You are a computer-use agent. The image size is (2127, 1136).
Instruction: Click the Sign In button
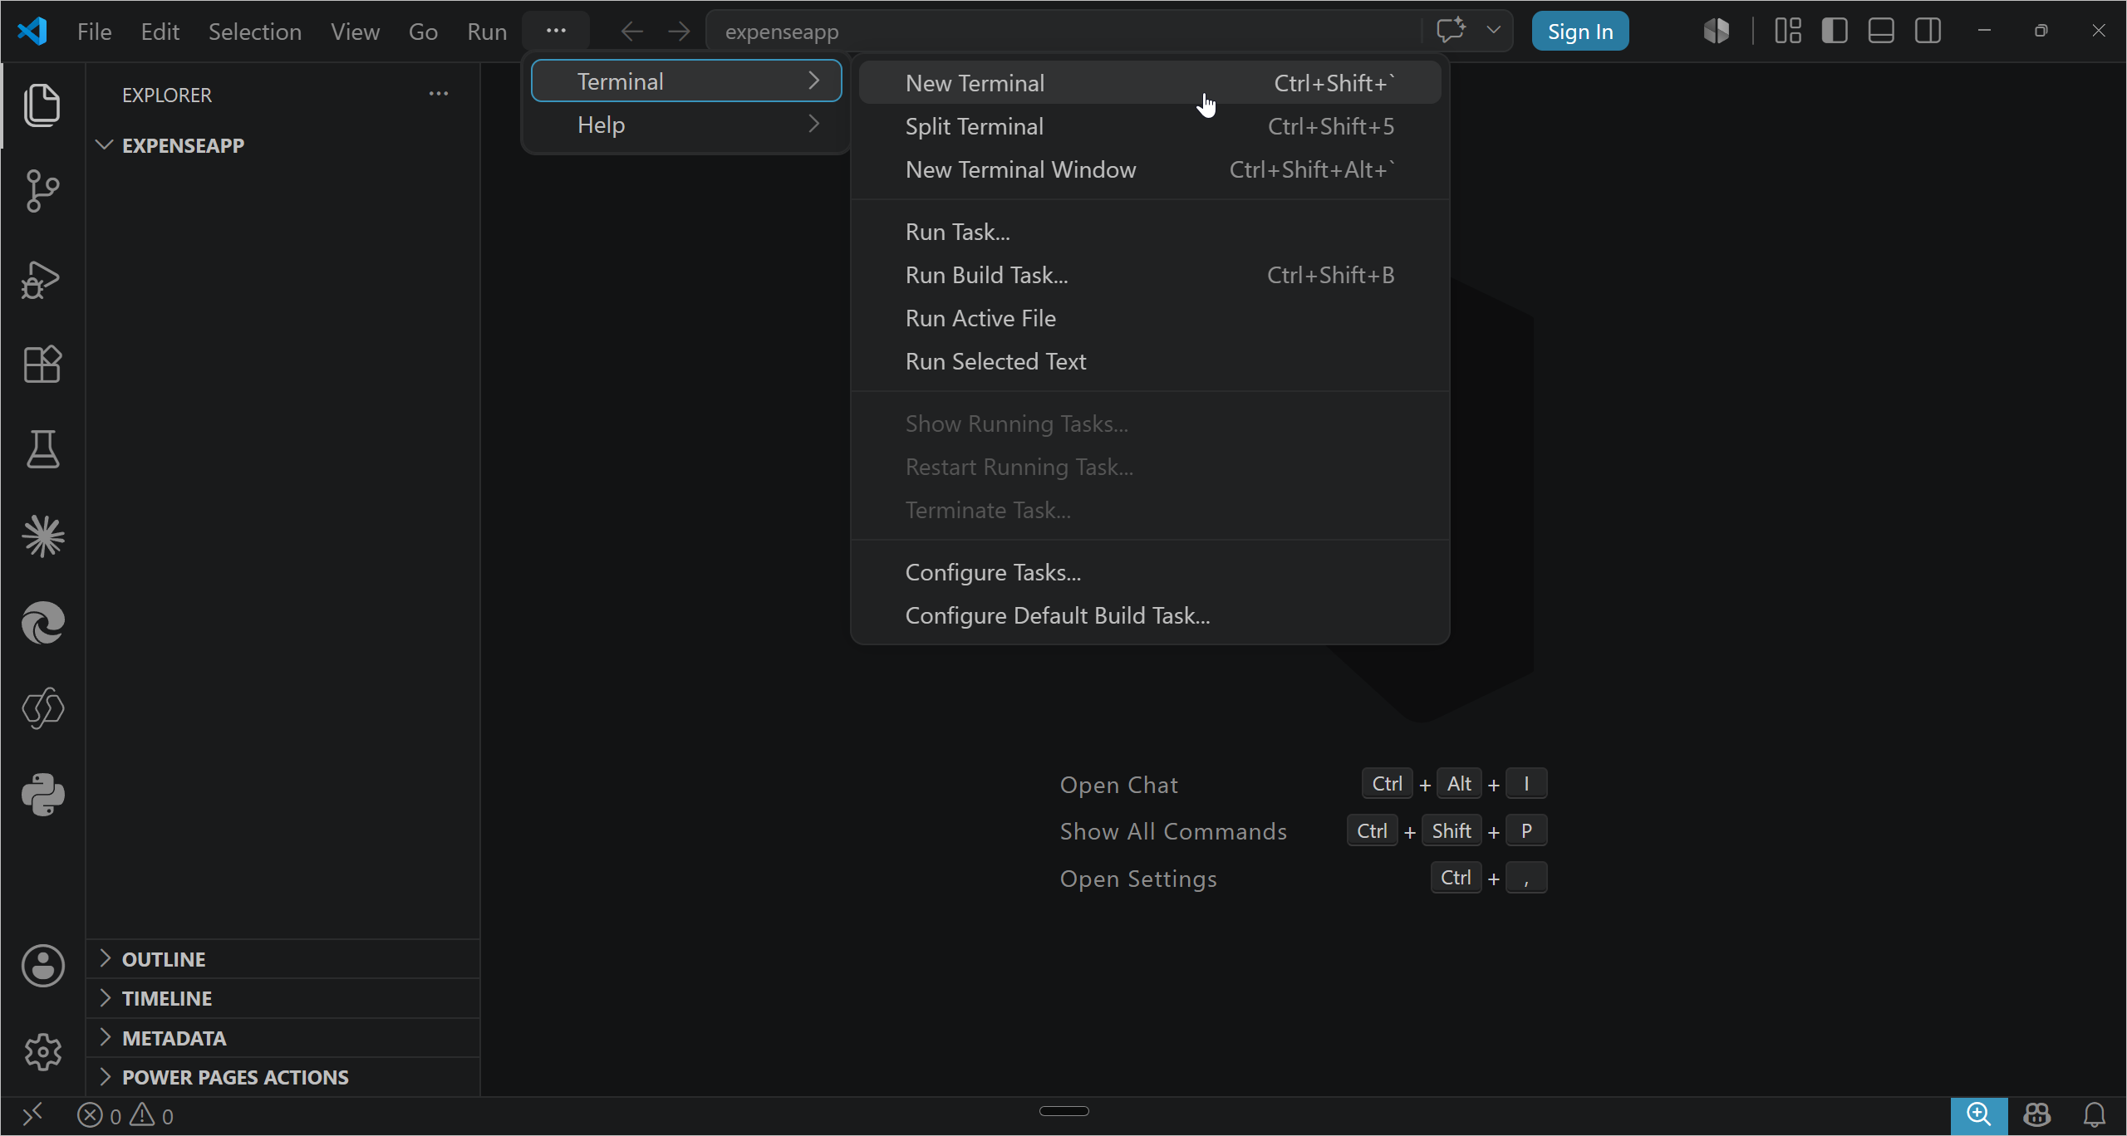pyautogui.click(x=1580, y=32)
